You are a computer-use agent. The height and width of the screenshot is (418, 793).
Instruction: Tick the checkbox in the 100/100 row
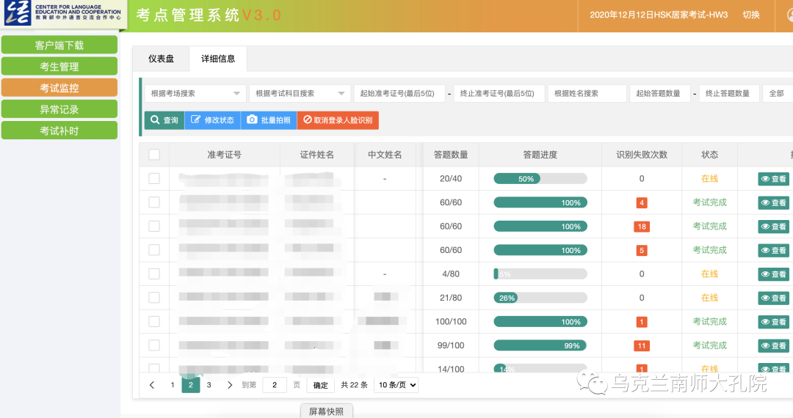[154, 321]
